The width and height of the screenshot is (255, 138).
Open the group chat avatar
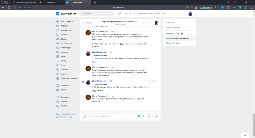click(156, 23)
